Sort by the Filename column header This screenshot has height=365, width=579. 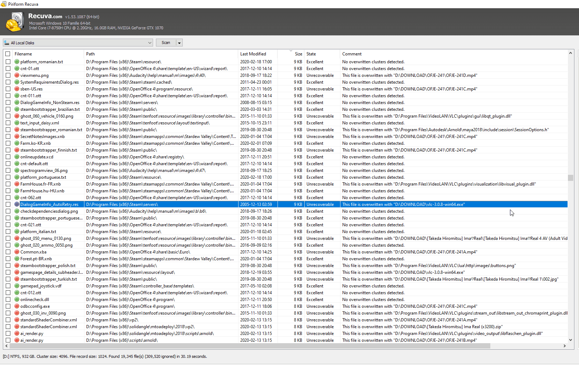pos(23,54)
